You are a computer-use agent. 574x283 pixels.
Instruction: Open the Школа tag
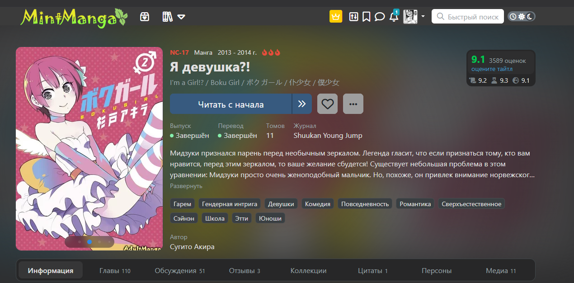[215, 218]
